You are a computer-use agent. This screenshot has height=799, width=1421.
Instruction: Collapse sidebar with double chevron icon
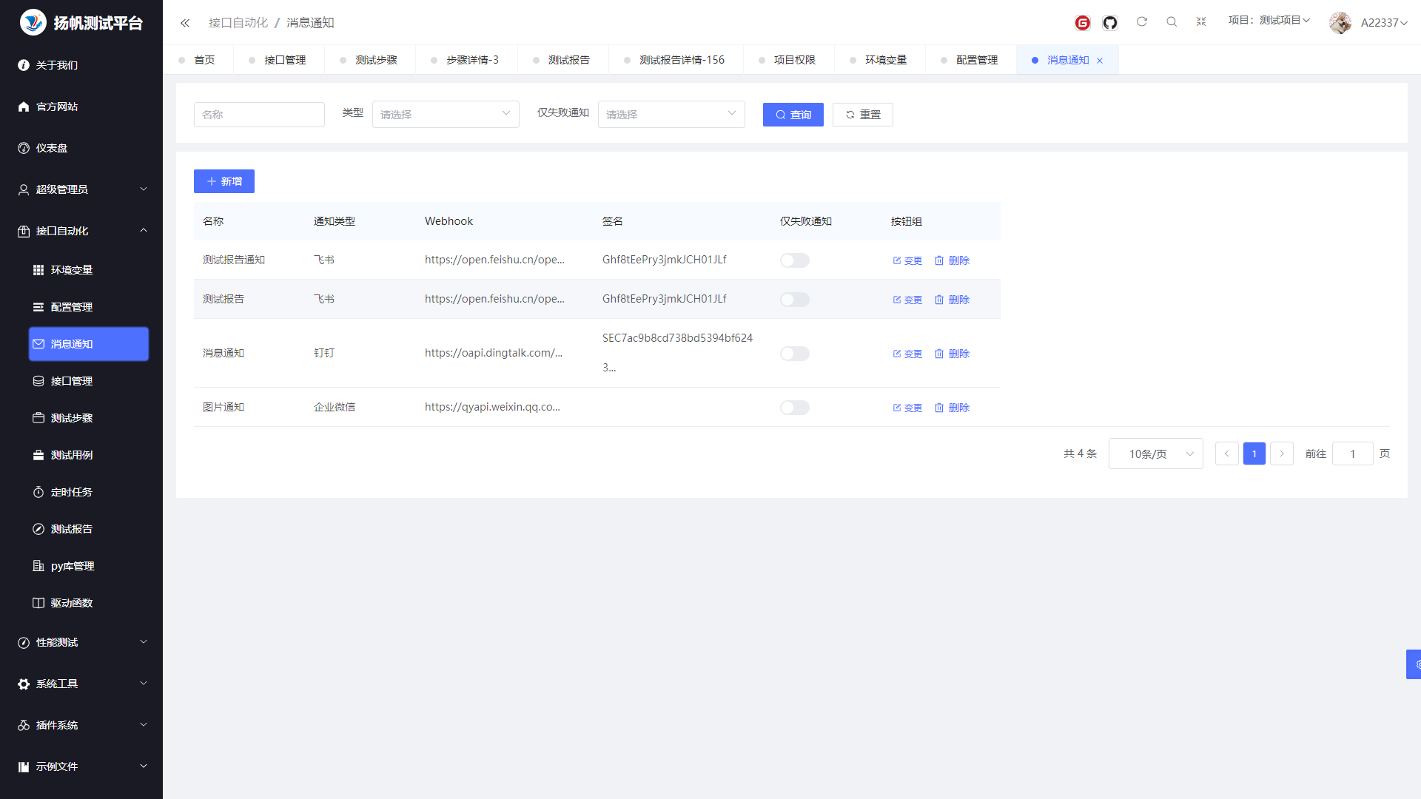[x=185, y=23]
